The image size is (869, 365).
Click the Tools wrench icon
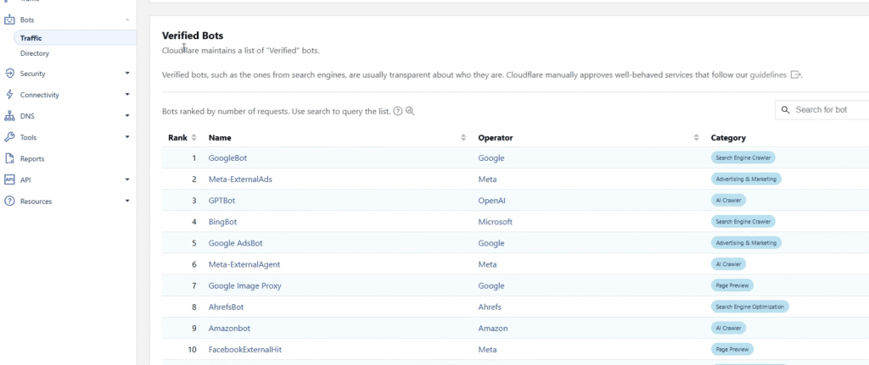[9, 137]
